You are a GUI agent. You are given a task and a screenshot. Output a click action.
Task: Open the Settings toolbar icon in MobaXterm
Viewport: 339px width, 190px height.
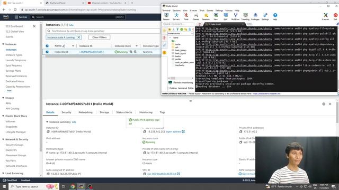(x=265, y=16)
